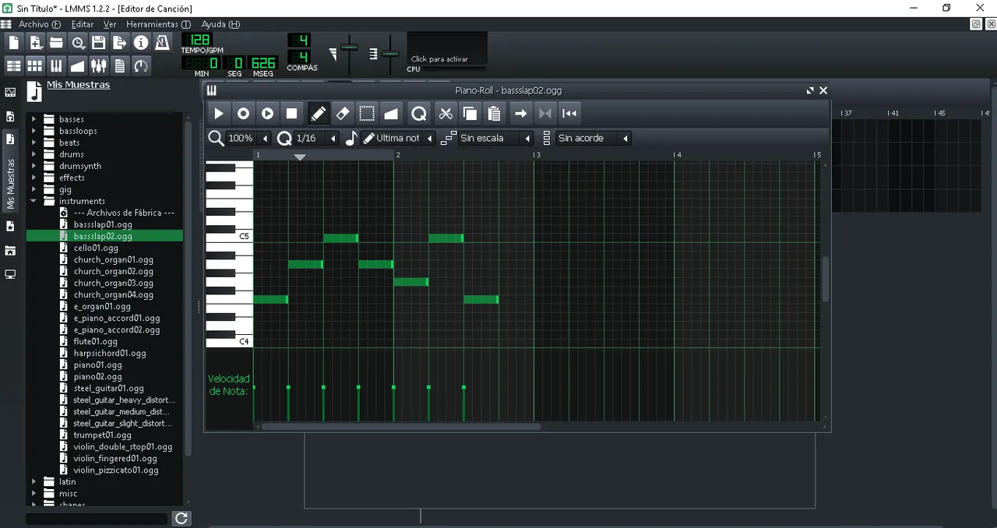Show the Song Editor window

tap(14, 66)
